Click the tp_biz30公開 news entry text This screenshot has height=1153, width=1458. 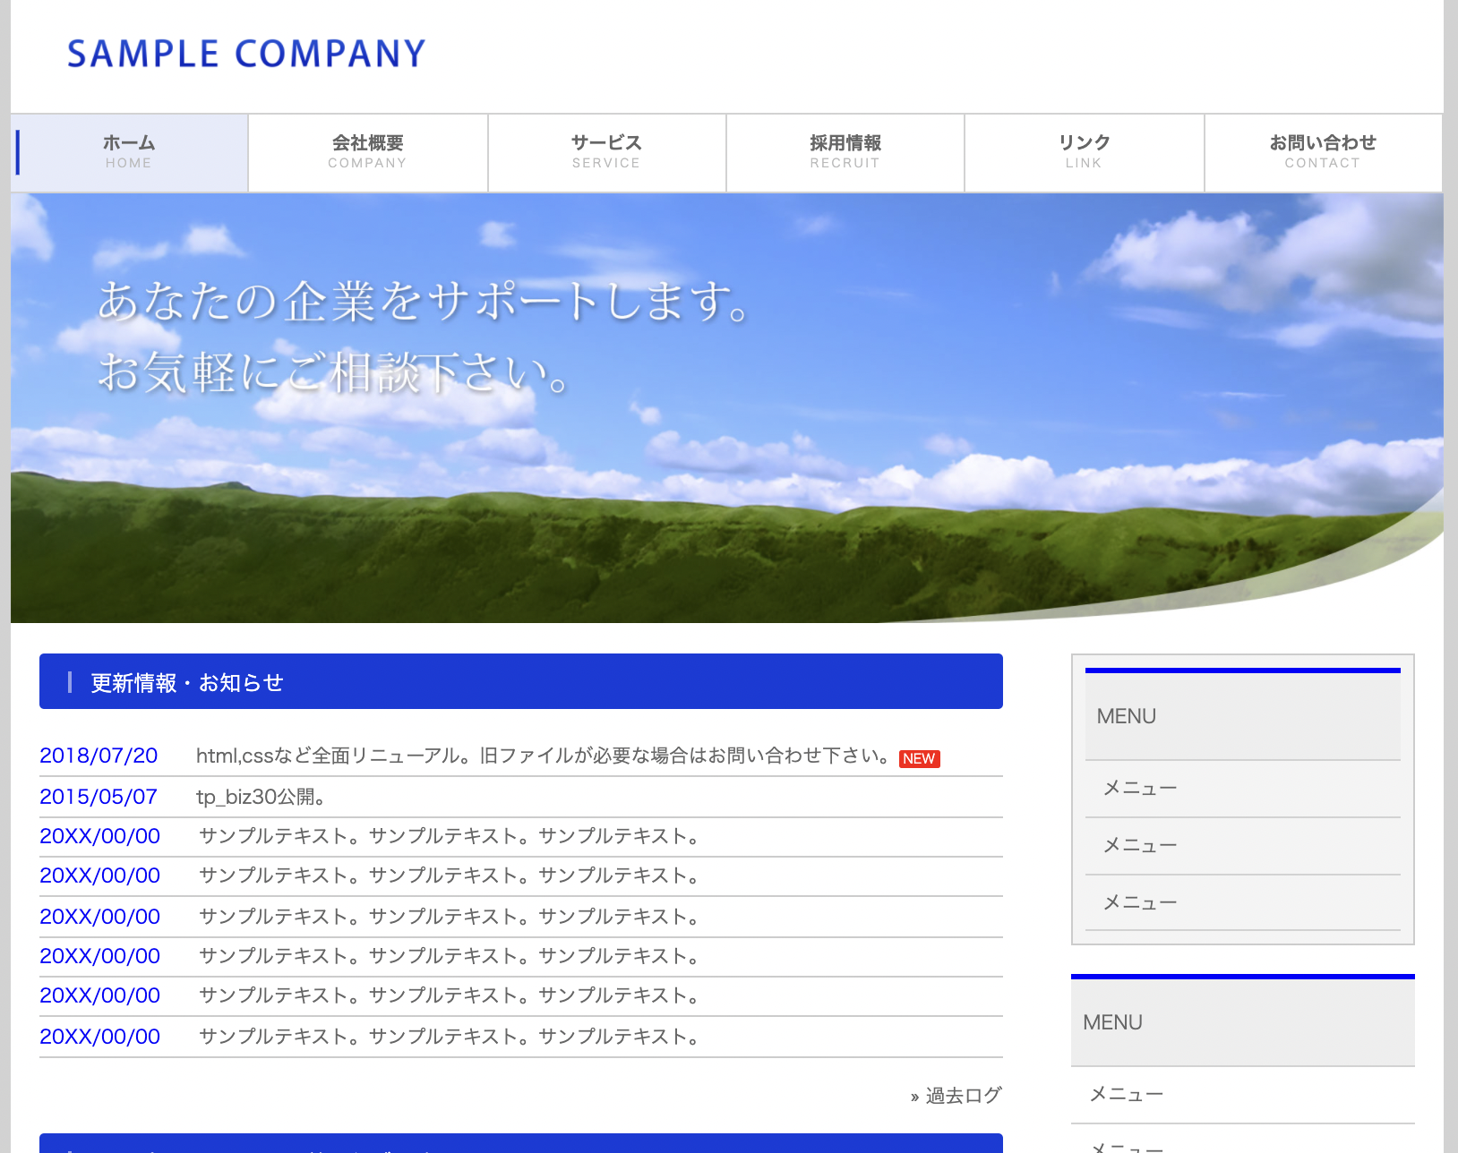tap(260, 797)
